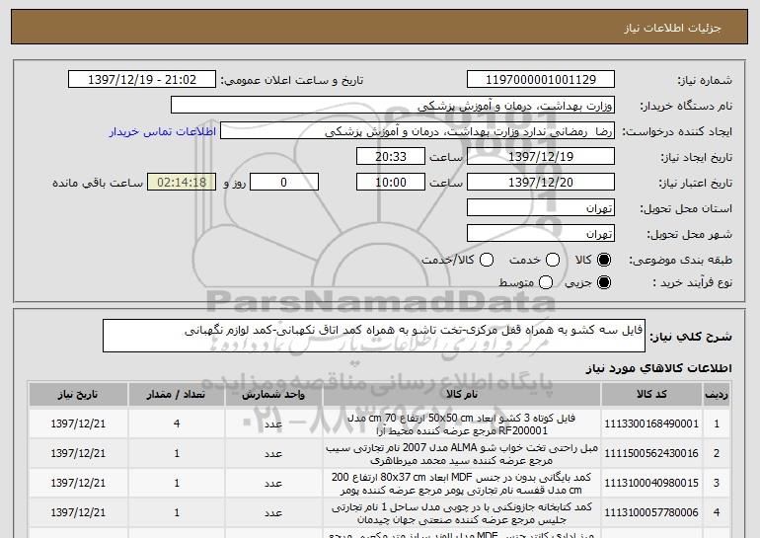This screenshot has width=760, height=538.
Task: Click the تاریخ نیاز column header
Action: tap(78, 394)
